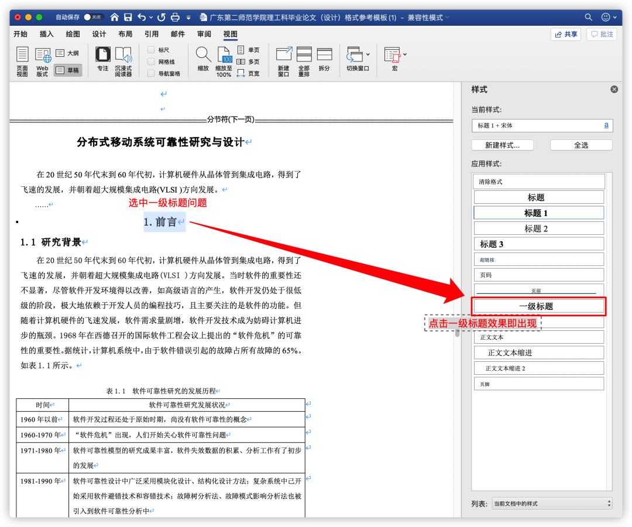Click the New Style (新建样式...) button
This screenshot has width=632, height=527.
[503, 145]
